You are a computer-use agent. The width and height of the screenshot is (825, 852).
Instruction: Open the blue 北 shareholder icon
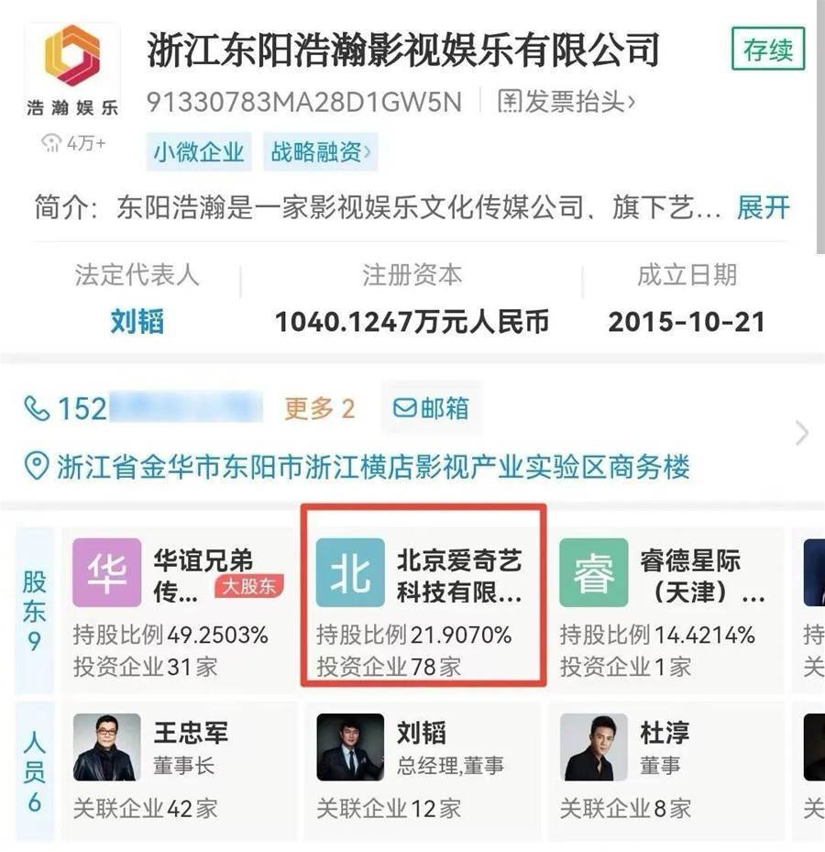point(350,572)
